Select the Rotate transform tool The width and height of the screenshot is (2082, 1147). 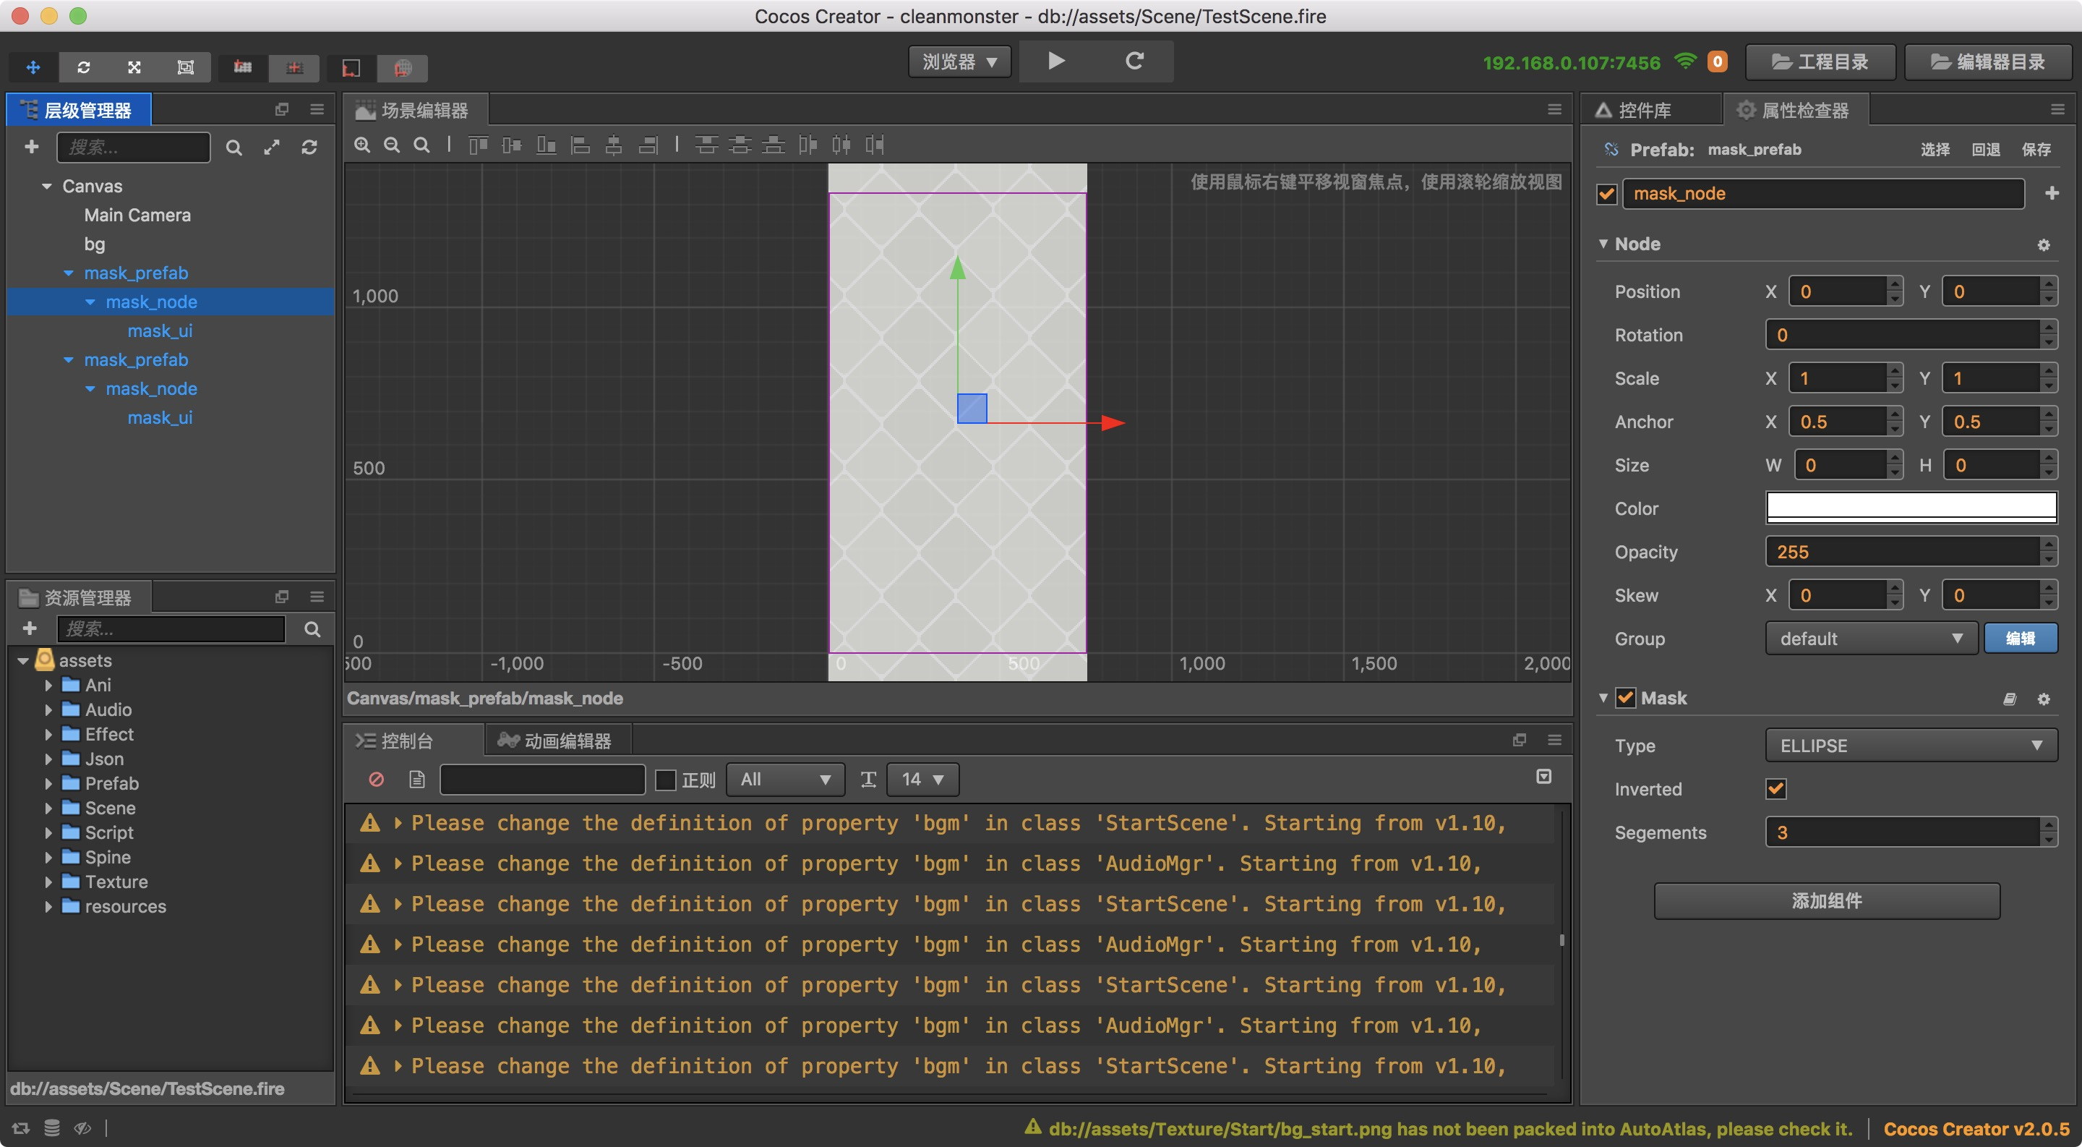coord(83,67)
